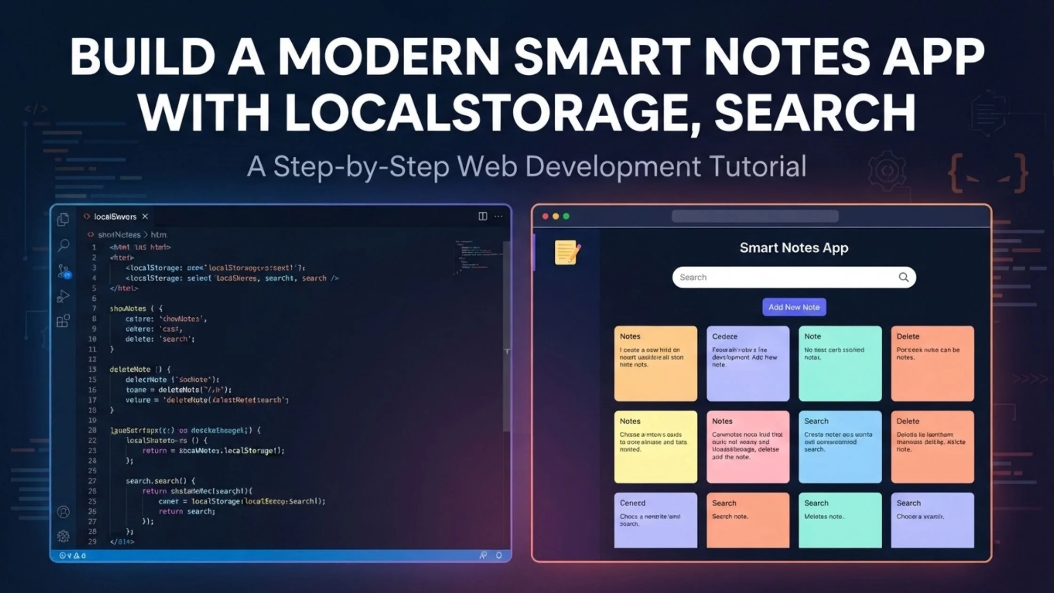Screen dimensions: 1054x593
Task: Click the 'Smart Notes App' heading
Action: coord(794,248)
